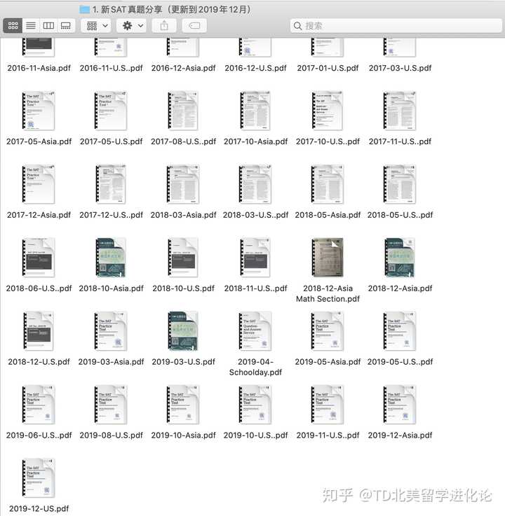The width and height of the screenshot is (505, 516).
Task: Switch to list view mode
Action: [x=31, y=26]
